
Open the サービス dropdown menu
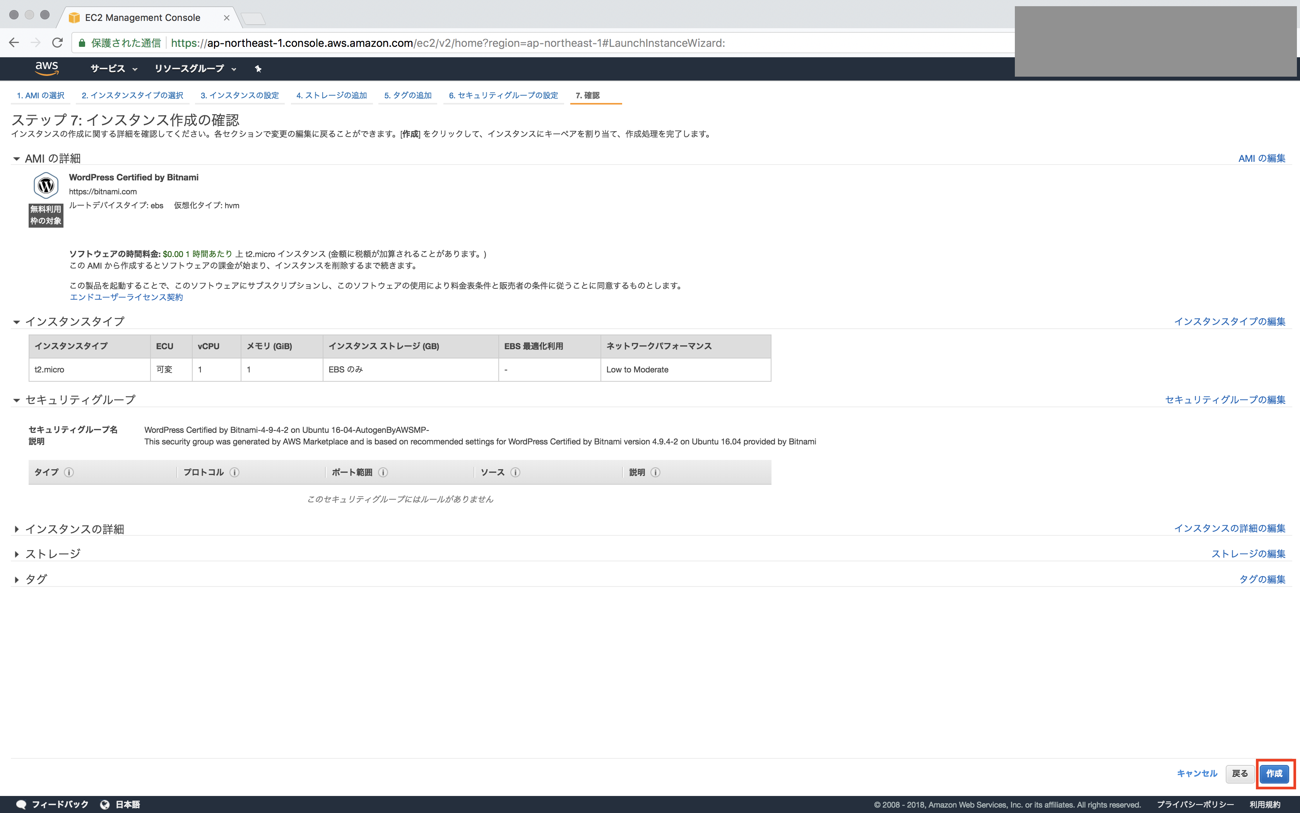click(x=114, y=68)
